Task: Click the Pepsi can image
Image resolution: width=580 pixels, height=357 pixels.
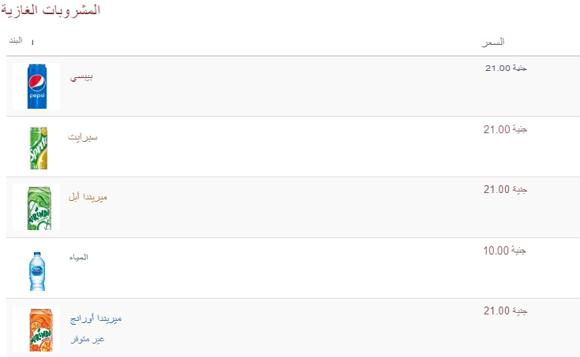Action: (36, 86)
